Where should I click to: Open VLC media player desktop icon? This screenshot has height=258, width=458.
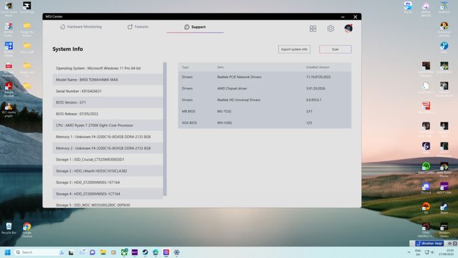point(9,109)
